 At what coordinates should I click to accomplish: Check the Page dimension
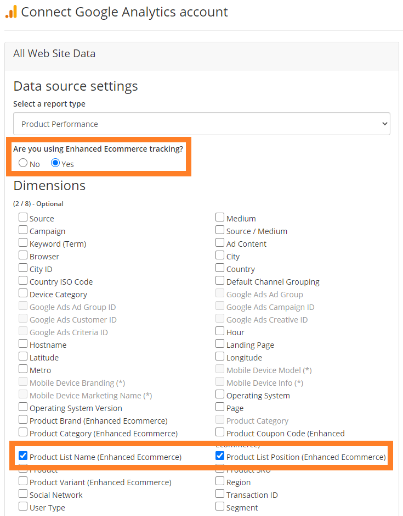220,407
